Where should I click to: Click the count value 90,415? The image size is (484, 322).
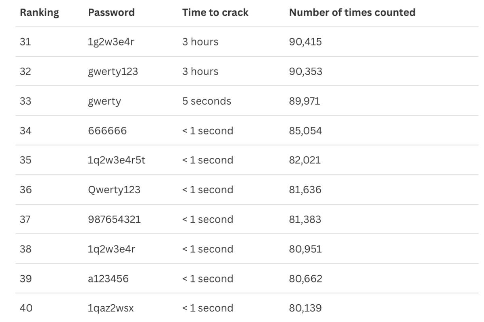click(305, 42)
